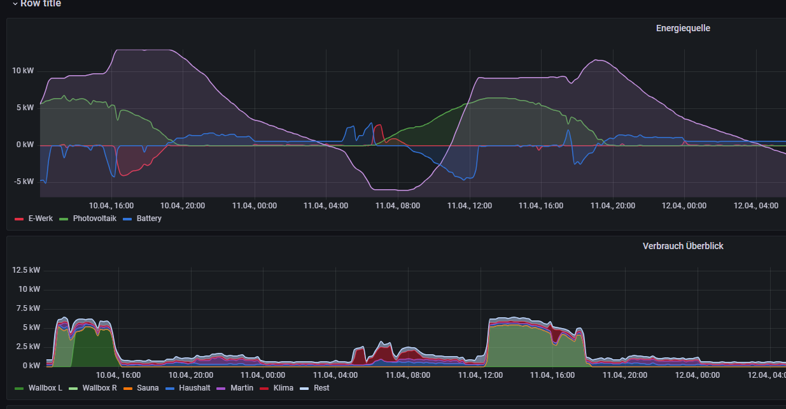Click the red Klima legend color marker
This screenshot has height=409, width=786.
(x=264, y=389)
